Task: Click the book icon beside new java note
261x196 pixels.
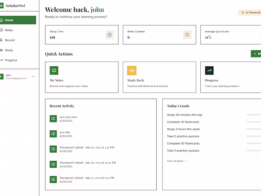Action: (x=53, y=119)
